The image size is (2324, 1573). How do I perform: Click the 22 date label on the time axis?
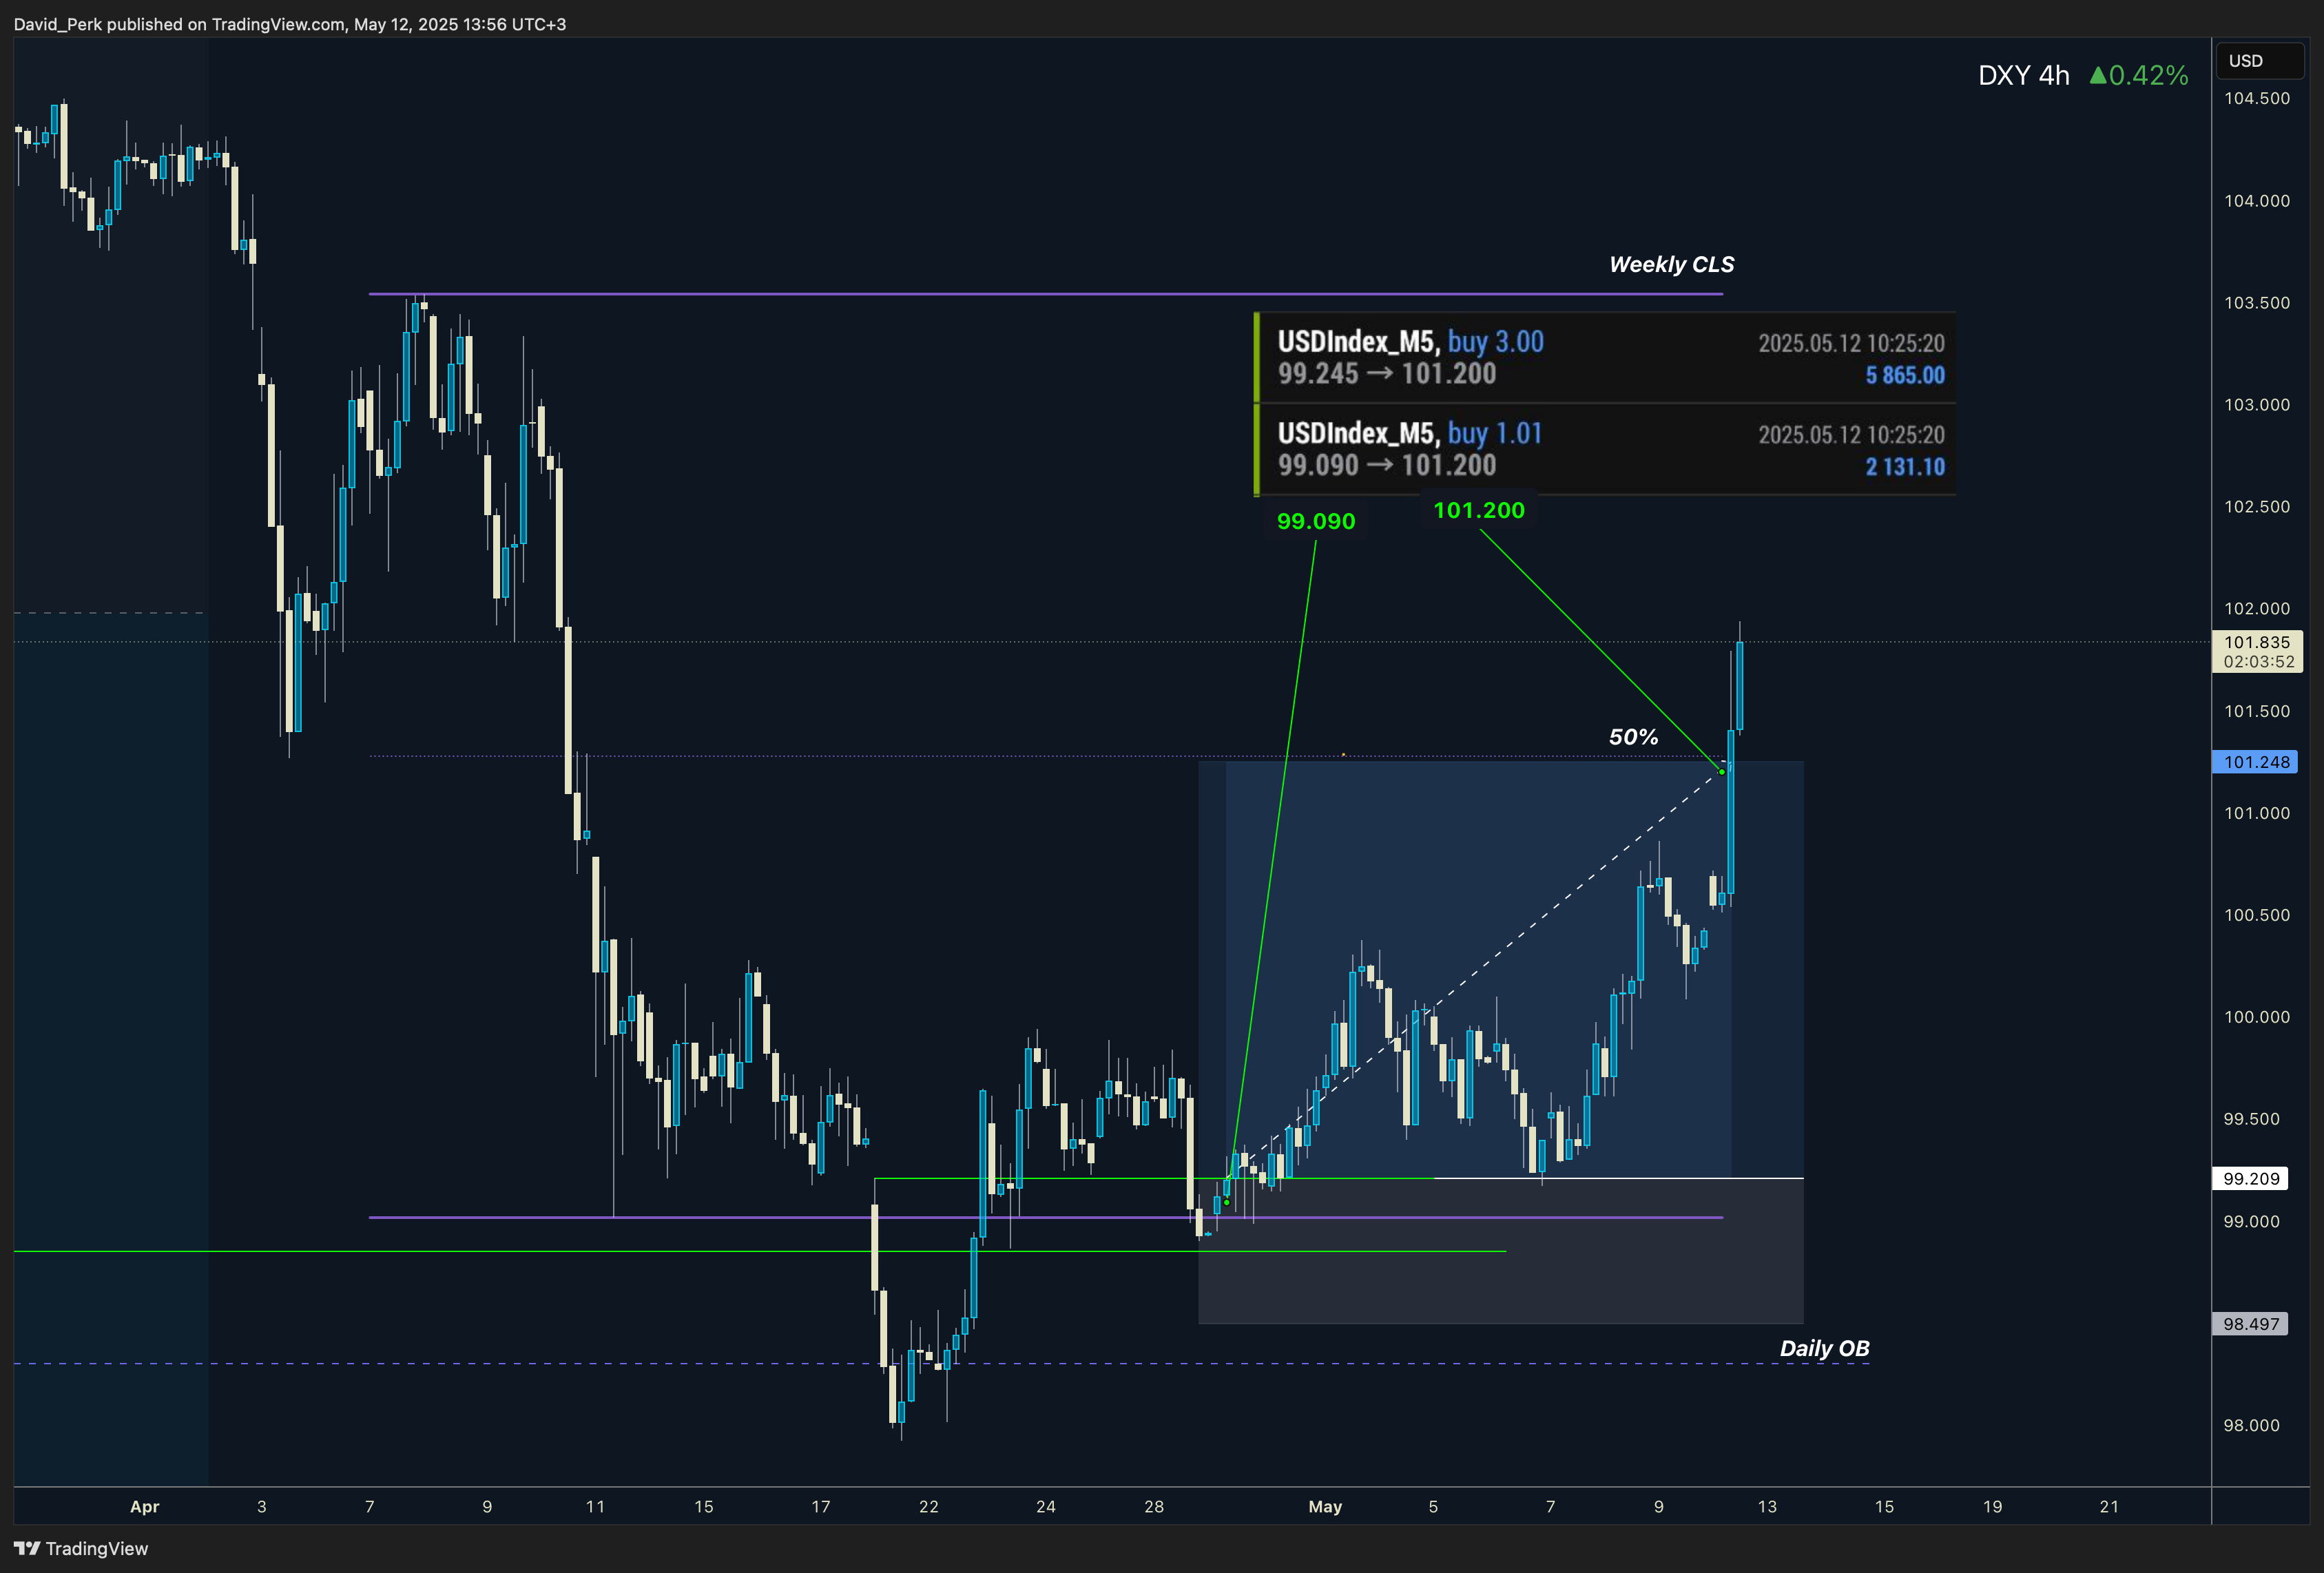928,1507
